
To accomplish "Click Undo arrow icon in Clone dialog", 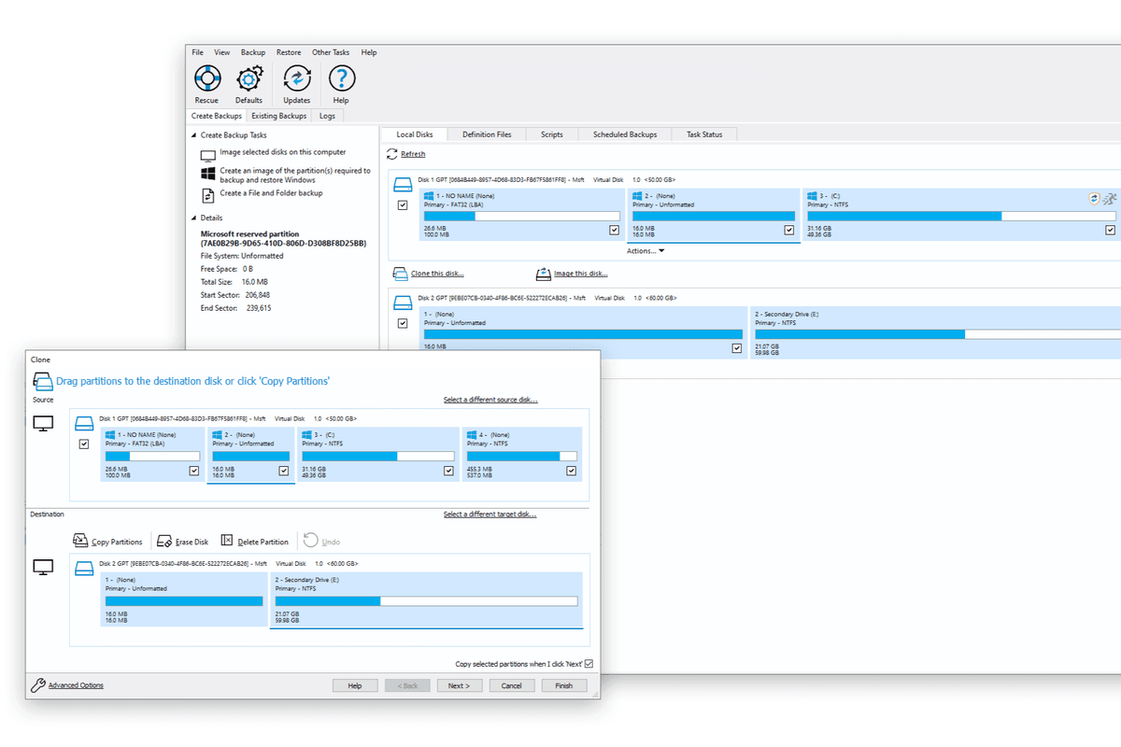I will pyautogui.click(x=311, y=541).
